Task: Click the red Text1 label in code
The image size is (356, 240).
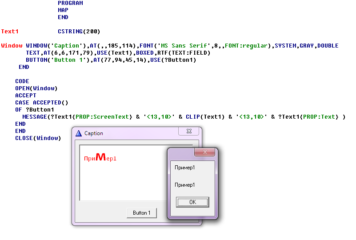Action: (10, 32)
